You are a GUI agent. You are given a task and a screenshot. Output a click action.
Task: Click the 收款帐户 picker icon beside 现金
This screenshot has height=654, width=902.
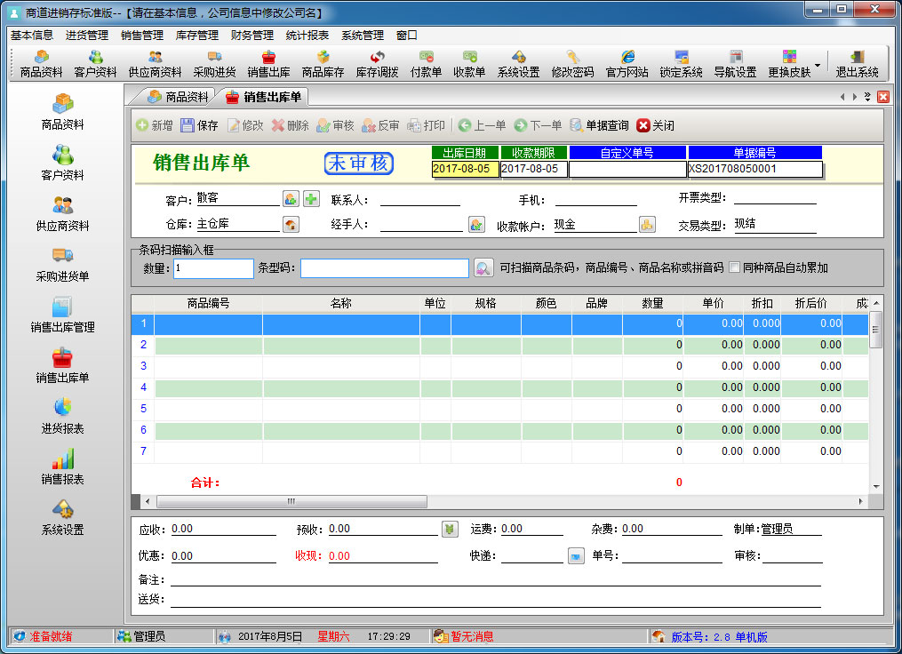(x=647, y=225)
